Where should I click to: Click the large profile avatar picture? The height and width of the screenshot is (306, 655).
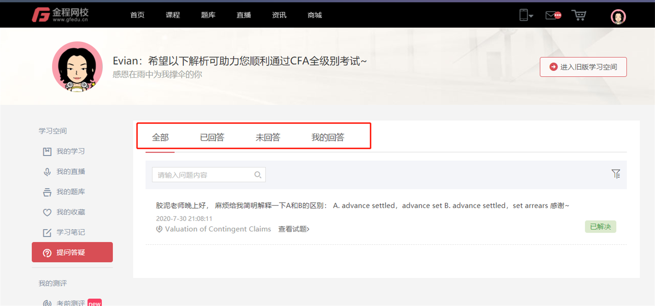(77, 67)
